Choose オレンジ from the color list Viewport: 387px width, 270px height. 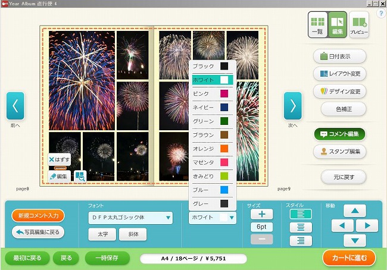[212, 149]
